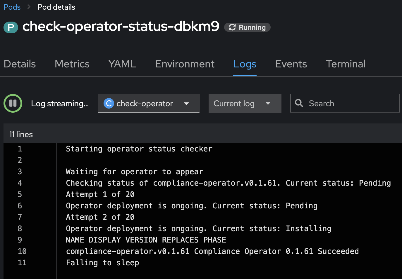Click the magnifier search icon

tap(299, 103)
